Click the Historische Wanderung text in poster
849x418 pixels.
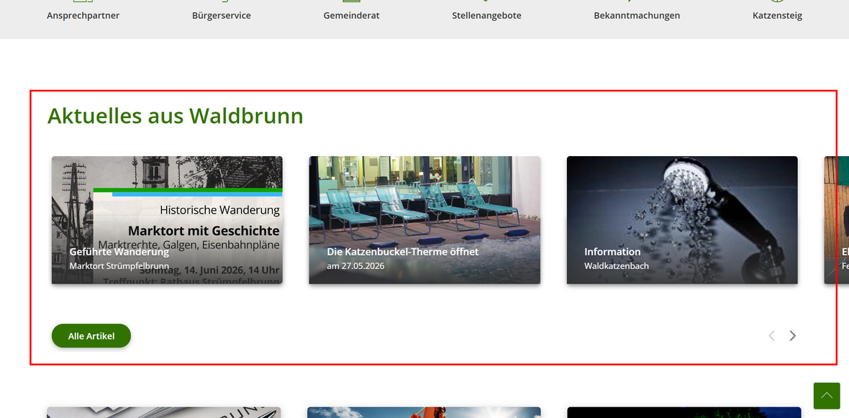pos(220,209)
